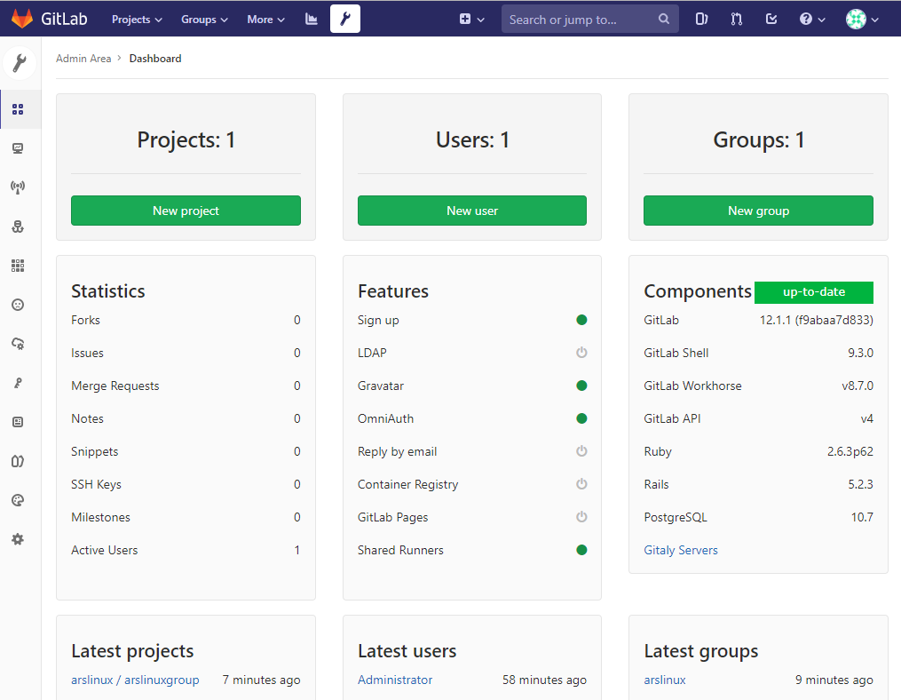Click the PostgreSQL 10.7 value
901x700 pixels.
click(x=862, y=517)
